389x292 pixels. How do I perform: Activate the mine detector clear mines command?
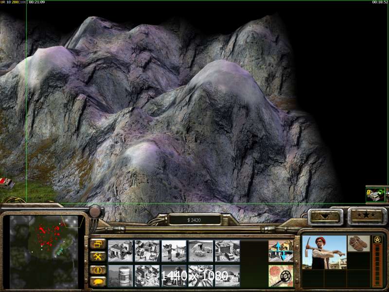tap(281, 276)
